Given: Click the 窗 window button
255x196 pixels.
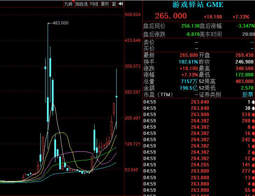Looking at the screenshot, I should (x=114, y=4).
